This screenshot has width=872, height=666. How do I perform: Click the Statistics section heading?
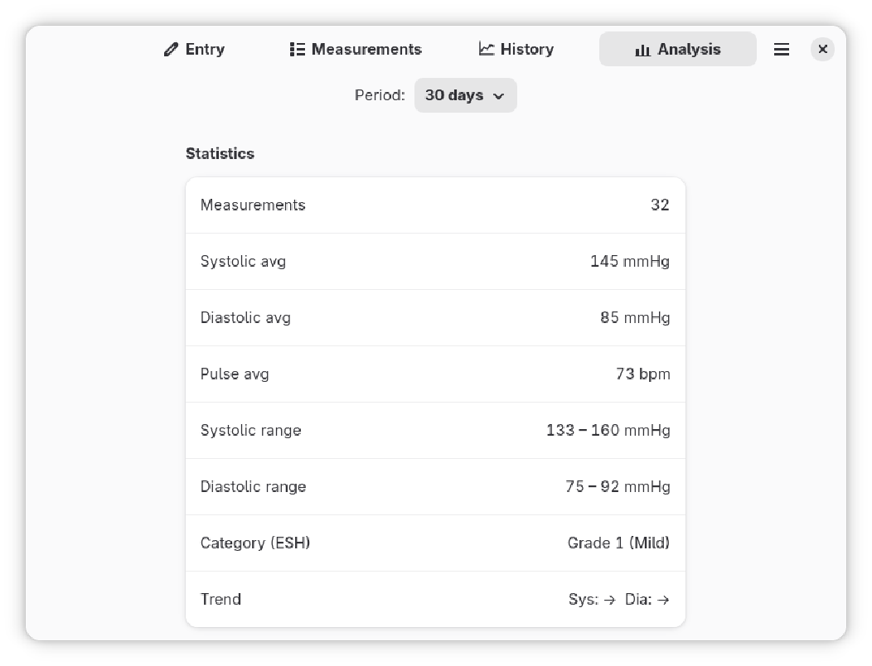click(x=220, y=154)
